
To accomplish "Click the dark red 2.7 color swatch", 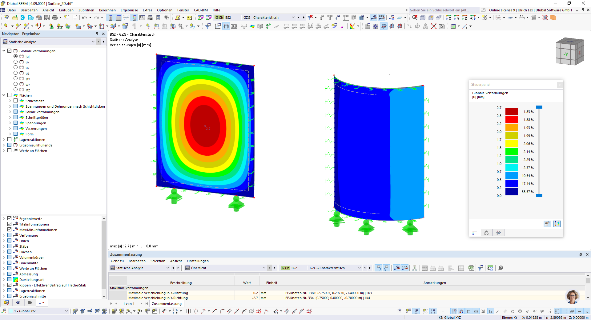I will 512,112.
